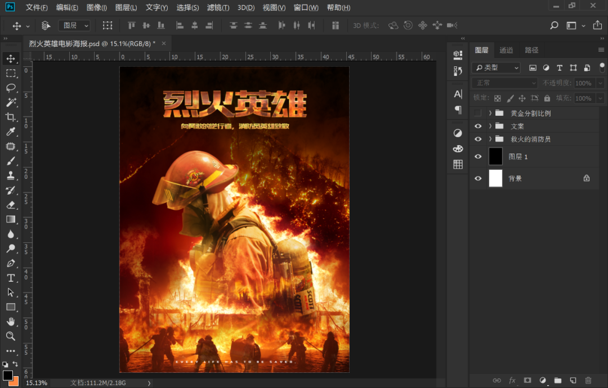Select the Clone Stamp tool
608x388 pixels.
[11, 175]
